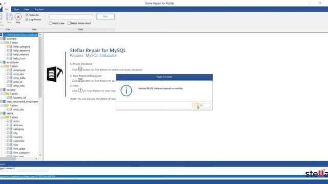Click the database icon beside the sakila node

[x=5, y=113]
